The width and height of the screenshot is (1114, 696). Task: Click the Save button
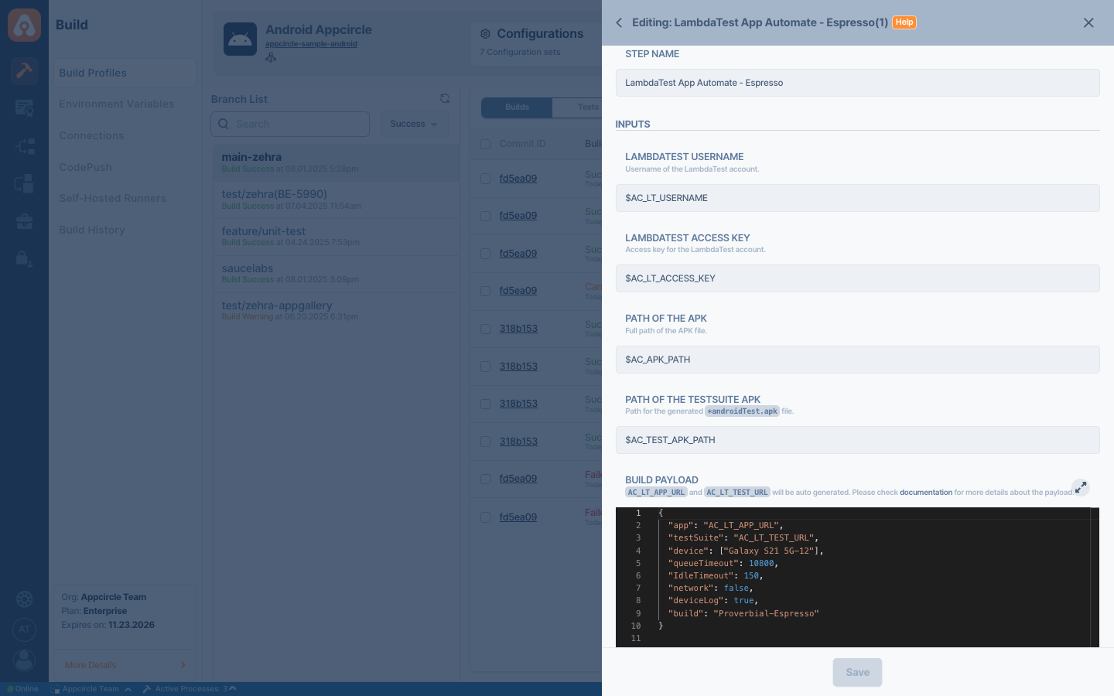pyautogui.click(x=857, y=672)
